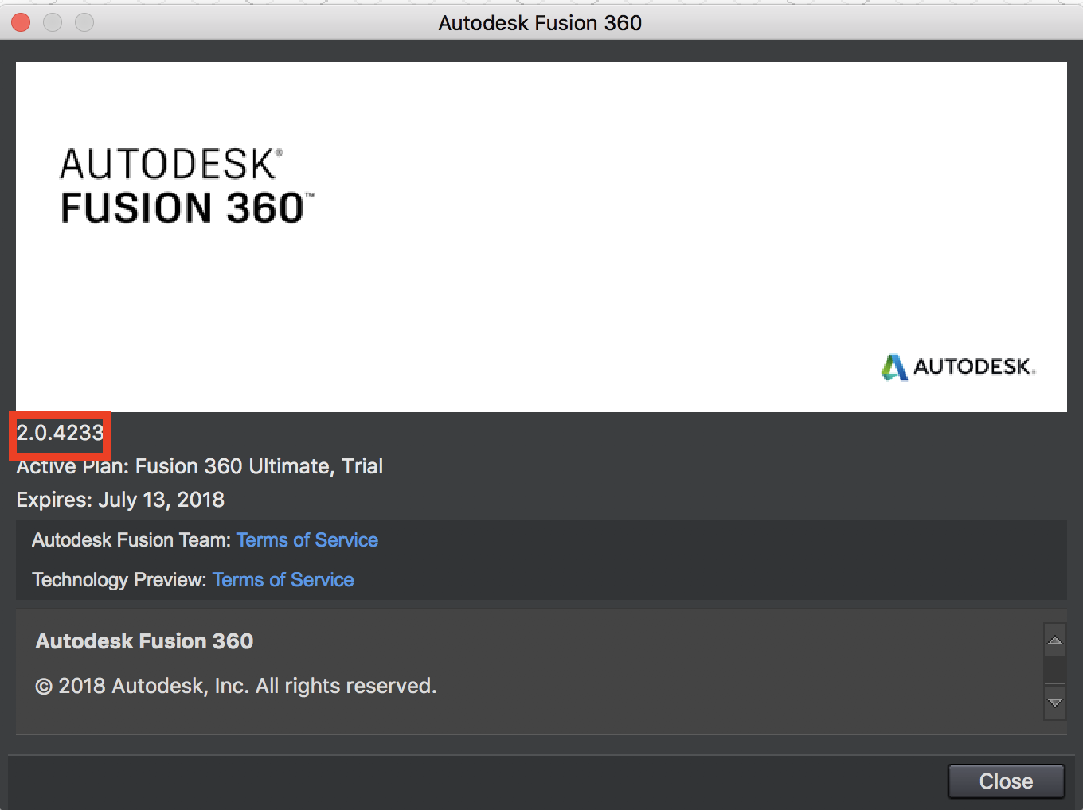
Task: Close the window with the red button
Action: pos(21,22)
